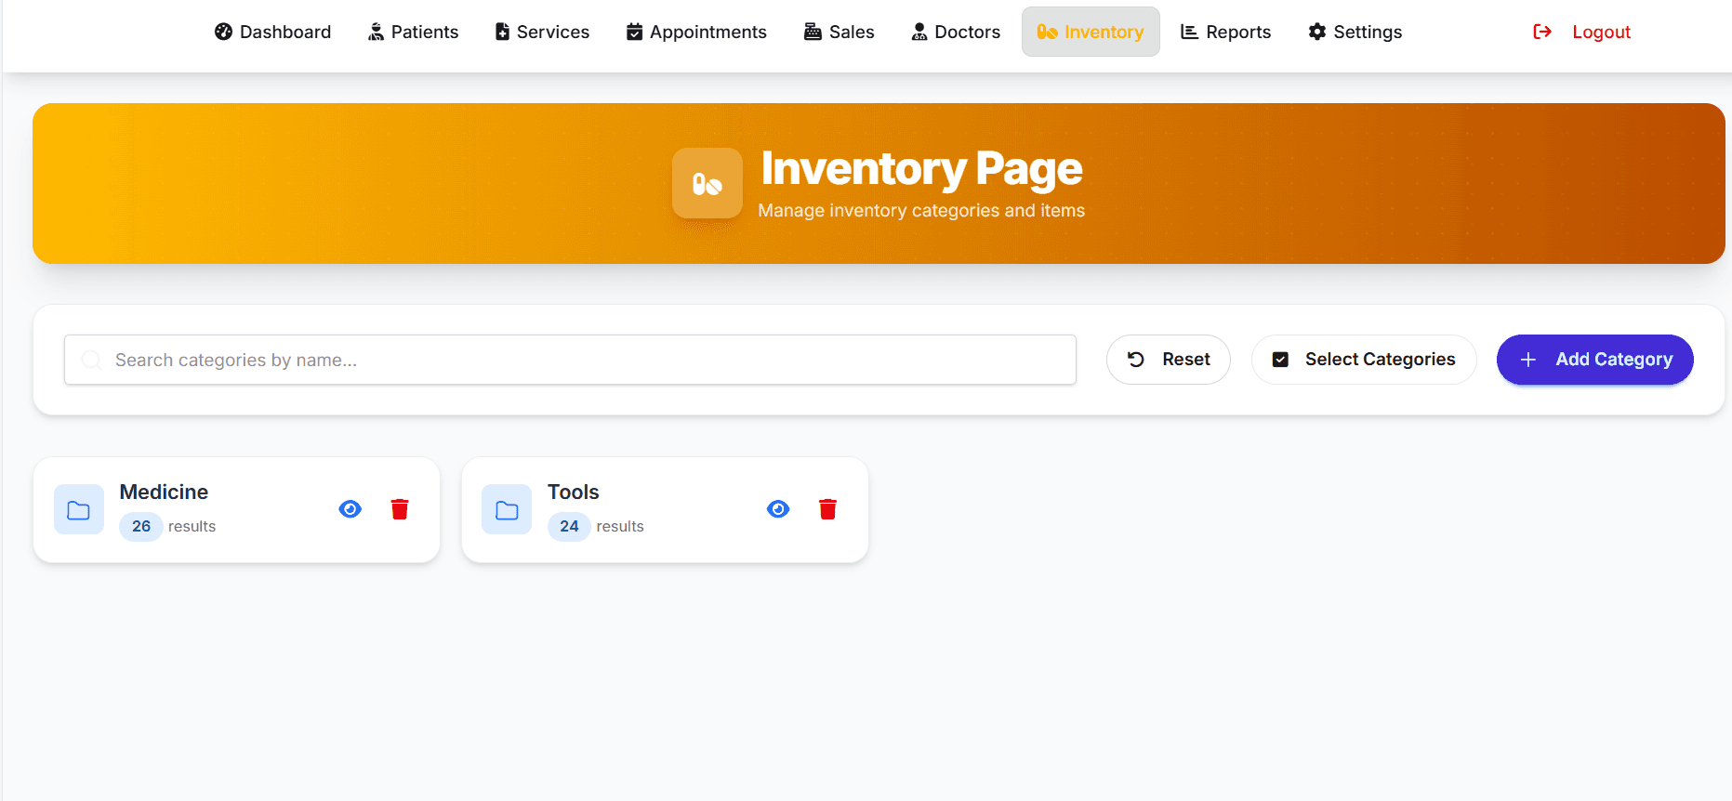Viewport: 1732px width, 801px height.
Task: Navigate to Appointments
Action: pyautogui.click(x=696, y=32)
